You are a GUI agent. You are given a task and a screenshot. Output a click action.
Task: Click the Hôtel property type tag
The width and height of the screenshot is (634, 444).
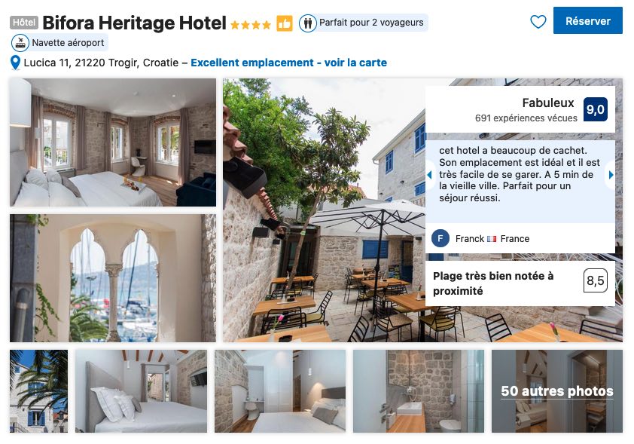pyautogui.click(x=24, y=23)
